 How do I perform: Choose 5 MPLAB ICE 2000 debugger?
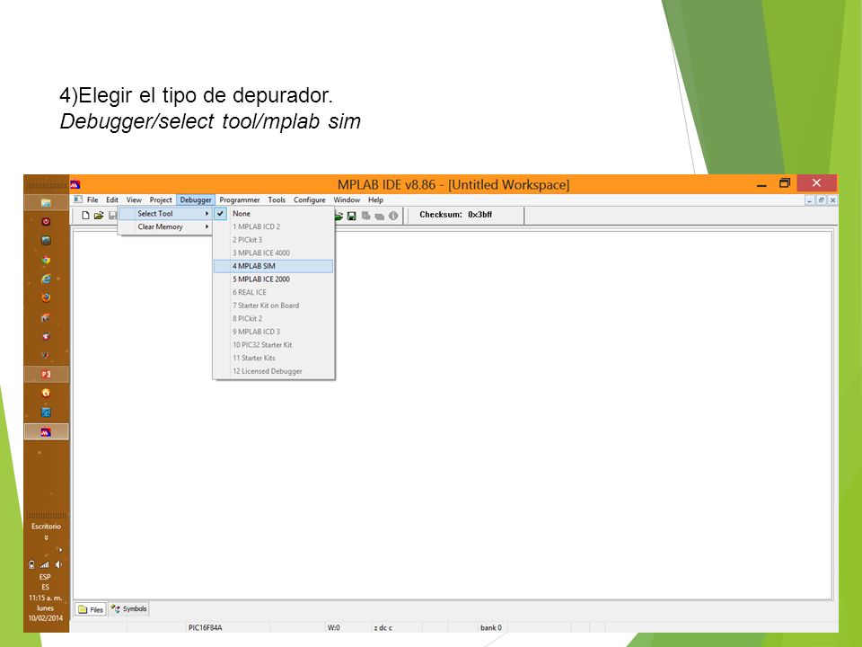(273, 279)
